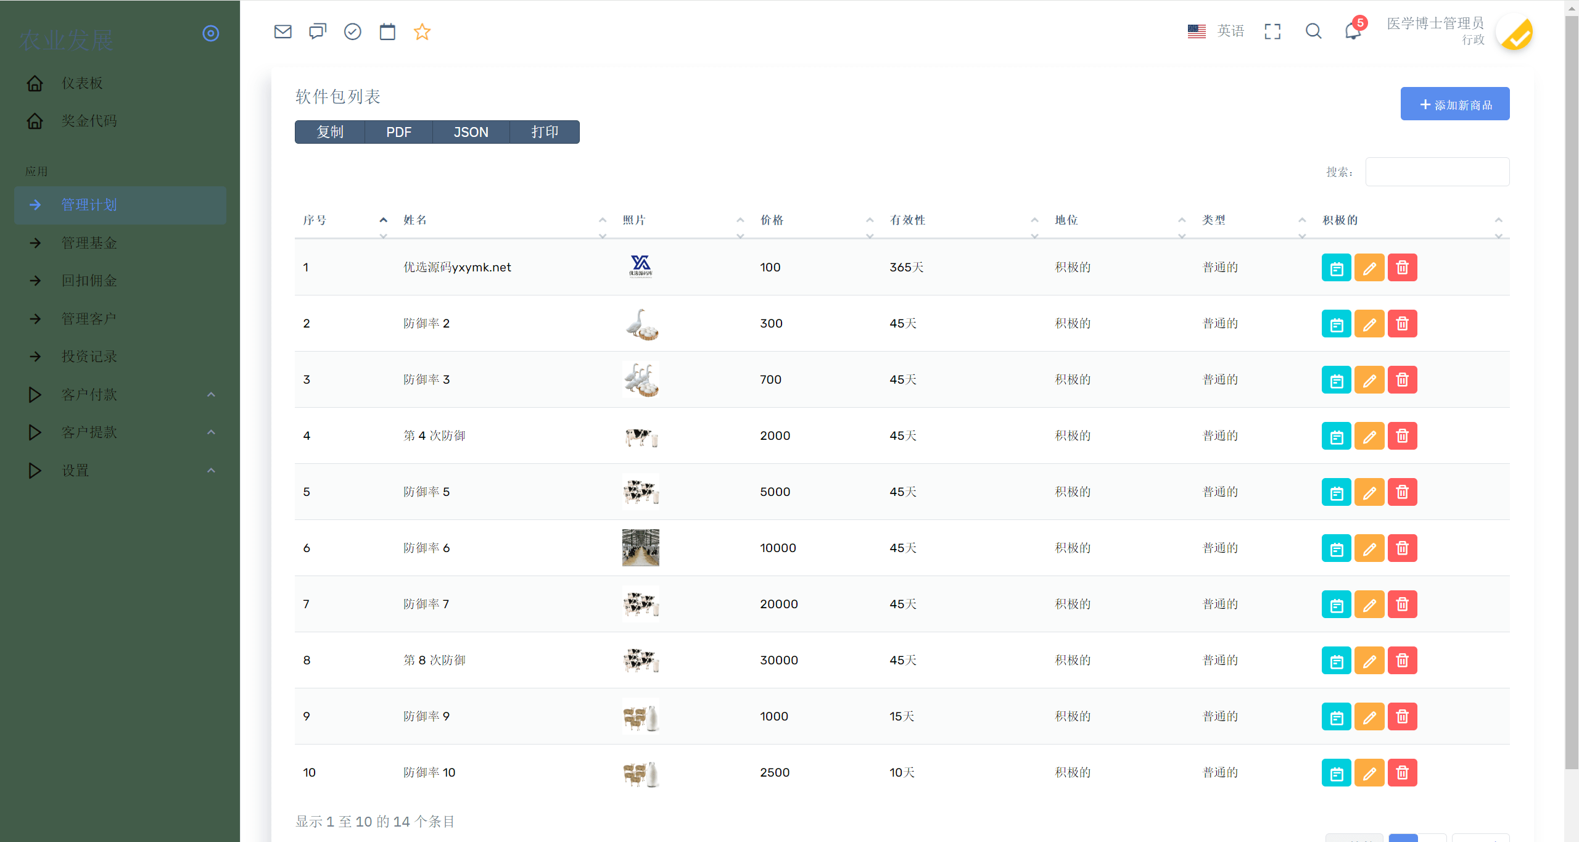
Task: Export the table as JSON
Action: point(471,132)
